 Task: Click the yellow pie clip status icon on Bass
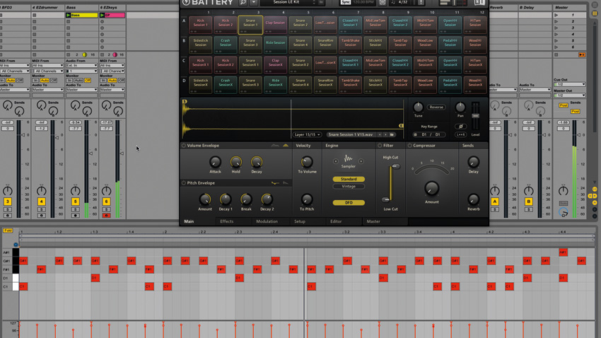[x=85, y=54]
